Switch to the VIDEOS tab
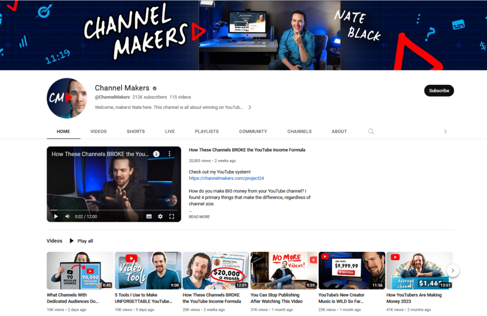This screenshot has width=487, height=316. coord(98,131)
